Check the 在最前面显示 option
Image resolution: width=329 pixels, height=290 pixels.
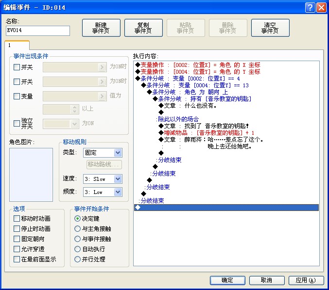[x=17, y=259]
